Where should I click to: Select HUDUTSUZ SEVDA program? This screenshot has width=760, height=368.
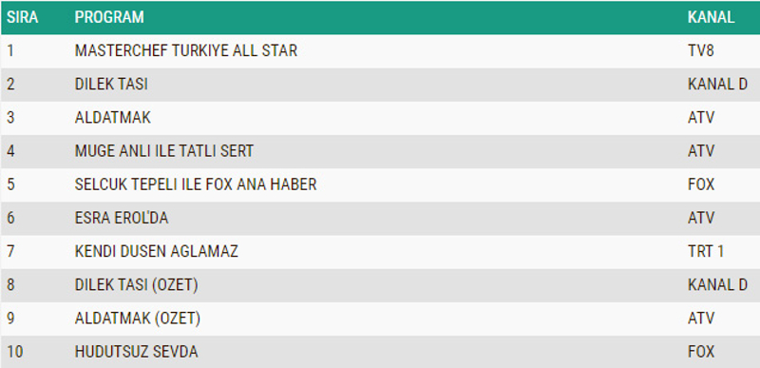pos(136,352)
